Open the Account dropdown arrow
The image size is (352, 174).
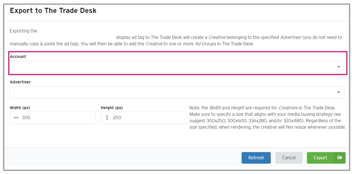tap(338, 67)
